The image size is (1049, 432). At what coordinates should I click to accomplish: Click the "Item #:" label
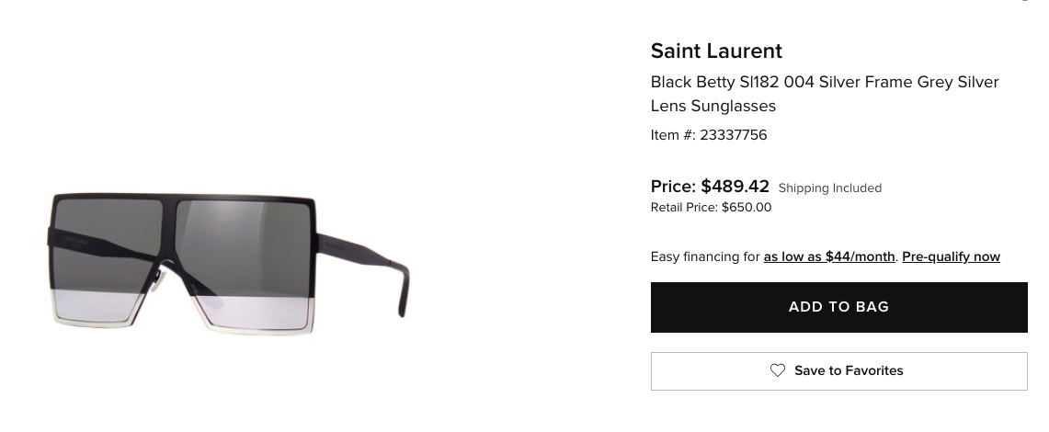coord(673,135)
